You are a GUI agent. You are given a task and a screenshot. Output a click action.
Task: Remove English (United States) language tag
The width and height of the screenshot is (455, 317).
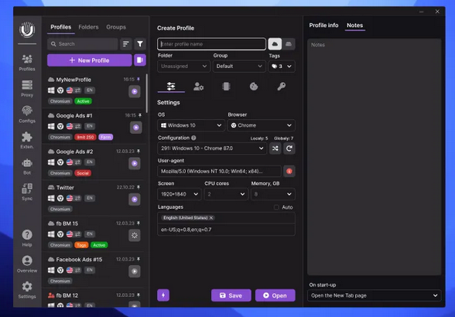click(x=211, y=217)
